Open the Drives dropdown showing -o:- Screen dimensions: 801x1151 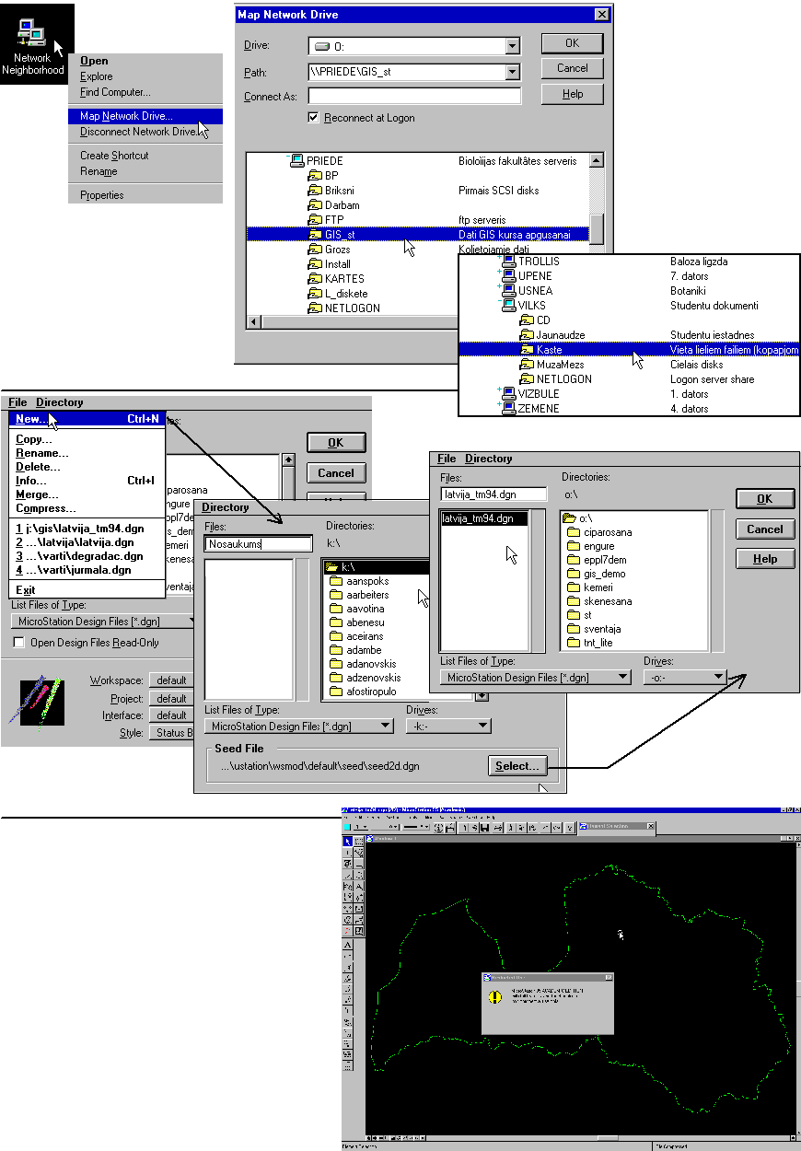[x=719, y=677]
